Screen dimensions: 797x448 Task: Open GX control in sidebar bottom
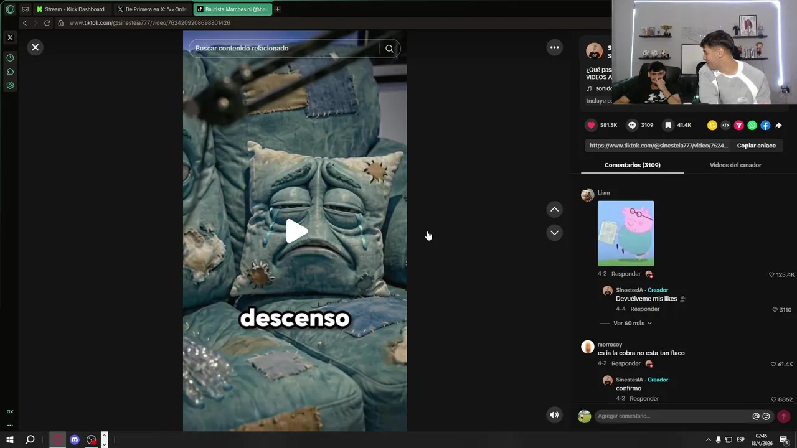point(10,411)
